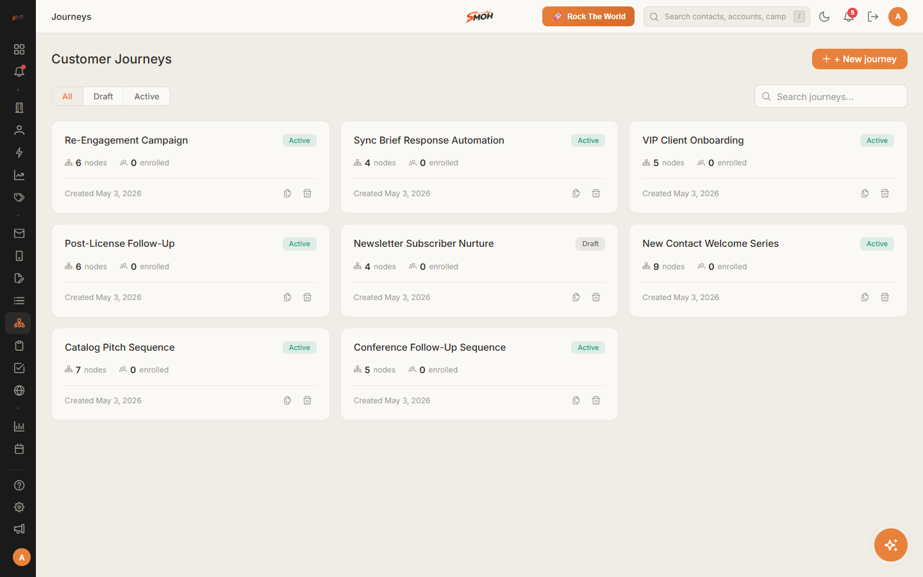The width and height of the screenshot is (923, 577).
Task: Delete the Catalog Pitch Sequence journey
Action: 307,401
